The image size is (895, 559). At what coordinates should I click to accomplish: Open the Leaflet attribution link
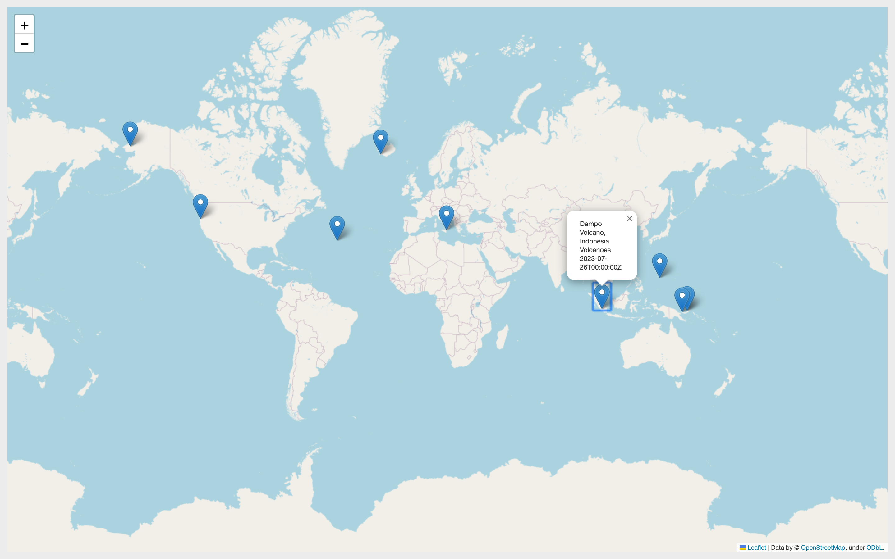(x=756, y=548)
